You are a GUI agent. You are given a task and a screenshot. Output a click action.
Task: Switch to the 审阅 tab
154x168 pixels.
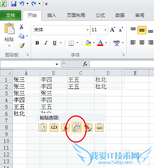140,15
